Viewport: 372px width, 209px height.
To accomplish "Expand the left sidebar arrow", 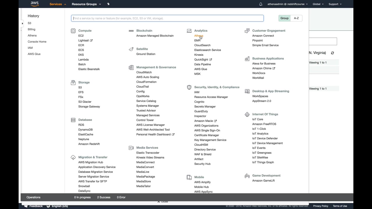I will coord(22,23).
